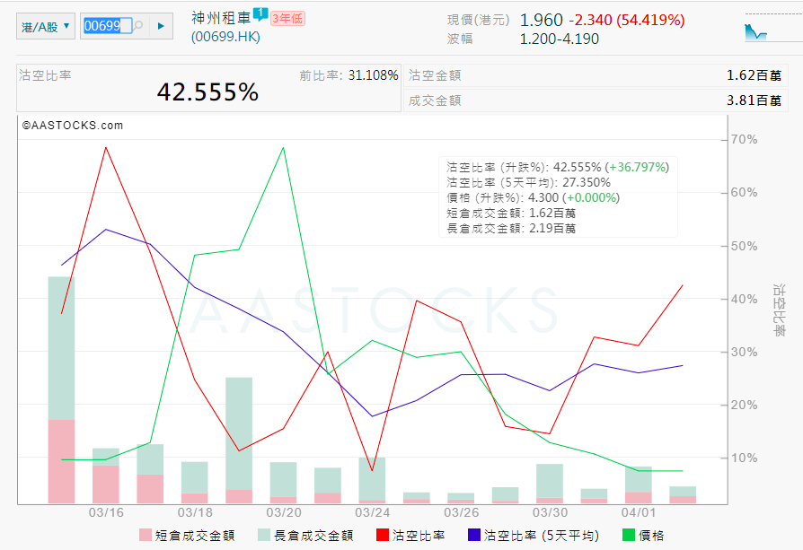Click the go arrow button beside stock code
The width and height of the screenshot is (803, 550).
click(x=161, y=26)
